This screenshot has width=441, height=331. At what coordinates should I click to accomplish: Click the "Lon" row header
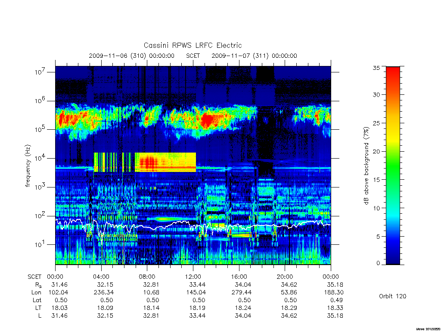[36, 293]
